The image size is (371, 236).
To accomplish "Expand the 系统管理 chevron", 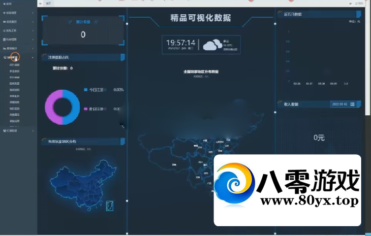I will pyautogui.click(x=32, y=13).
